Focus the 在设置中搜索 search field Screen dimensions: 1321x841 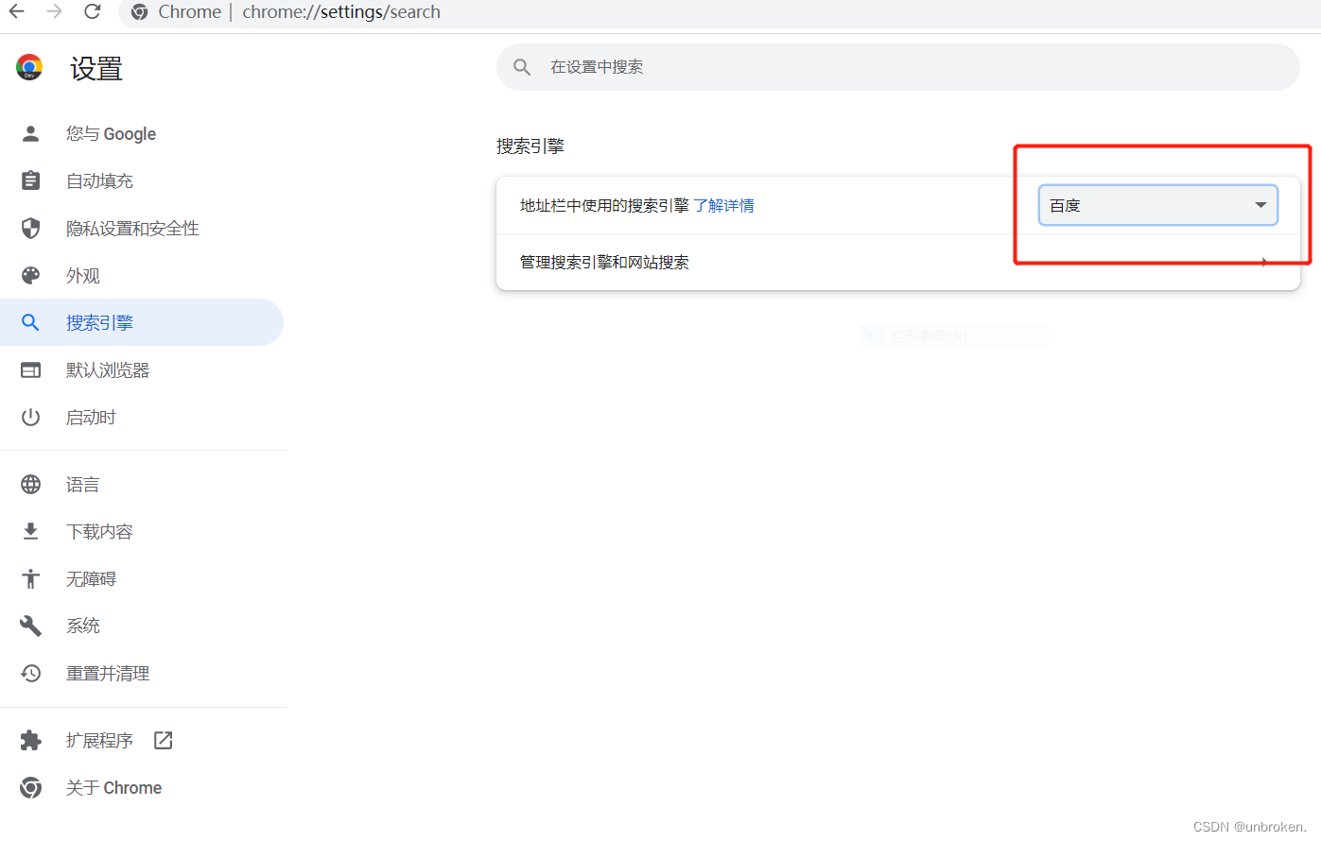click(x=898, y=67)
